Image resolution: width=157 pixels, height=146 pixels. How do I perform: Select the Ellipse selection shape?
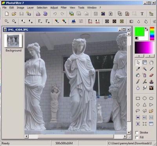(x=144, y=98)
